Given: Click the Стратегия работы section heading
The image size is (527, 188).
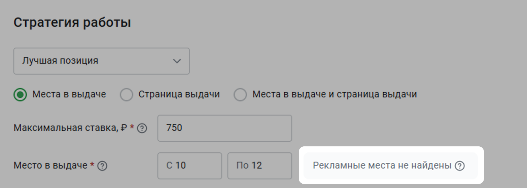Looking at the screenshot, I should [x=72, y=23].
